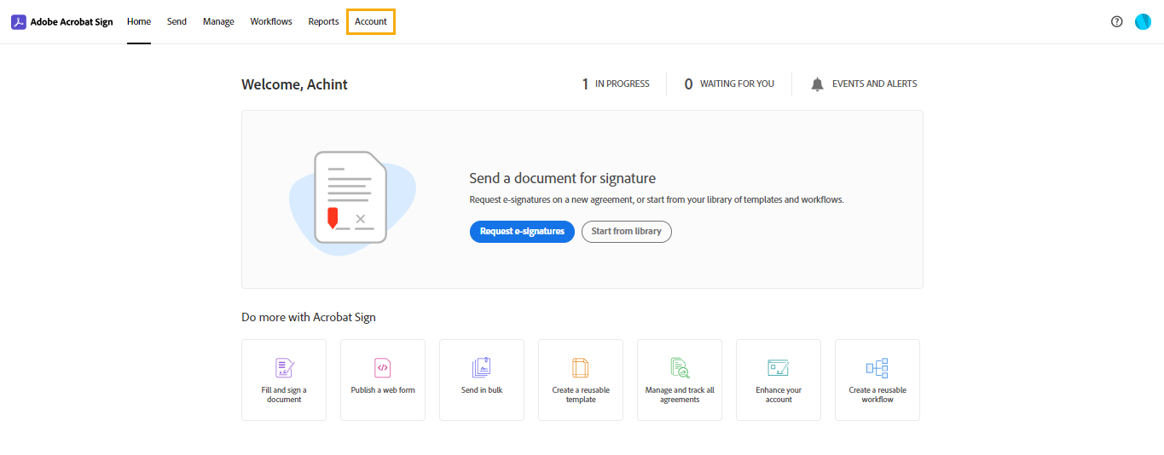This screenshot has height=455, width=1164.
Task: Click the Adobe Acrobat Sign title text
Action: 72,22
